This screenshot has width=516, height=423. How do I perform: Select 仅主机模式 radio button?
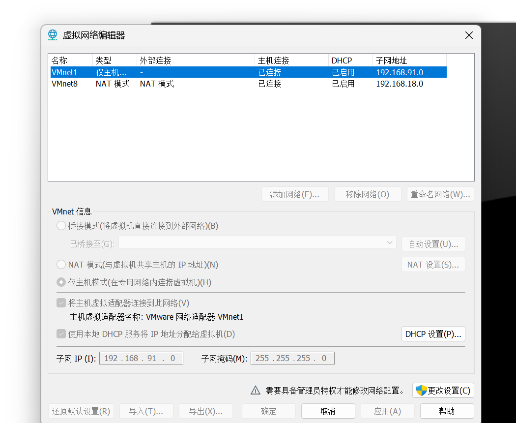tap(61, 282)
